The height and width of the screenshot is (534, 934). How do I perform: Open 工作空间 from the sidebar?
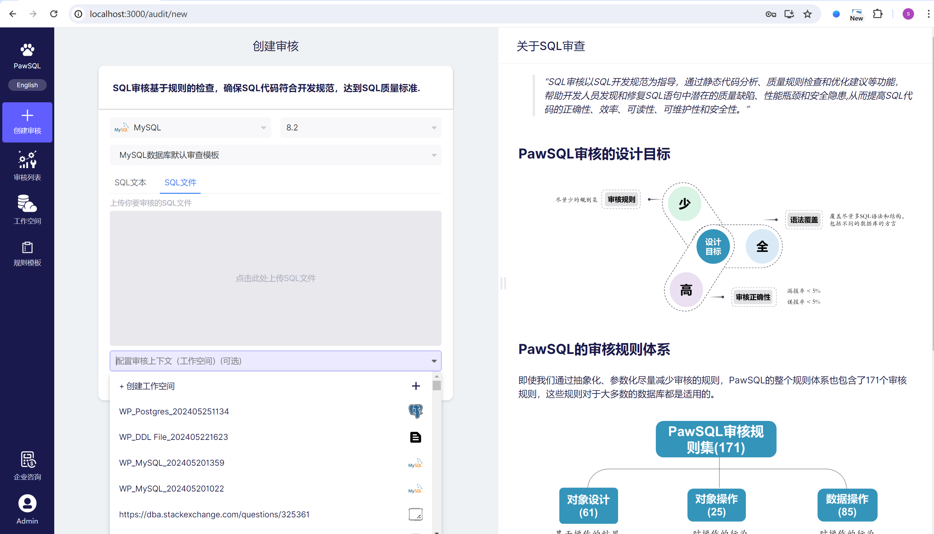pyautogui.click(x=27, y=210)
